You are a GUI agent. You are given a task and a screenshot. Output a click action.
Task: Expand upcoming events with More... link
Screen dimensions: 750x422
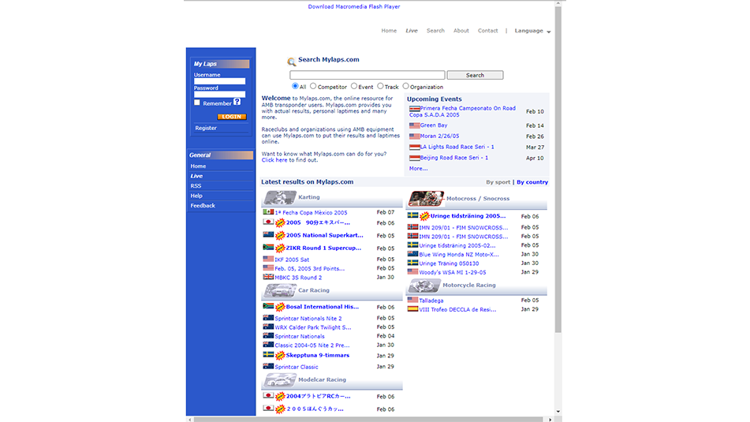pos(418,169)
